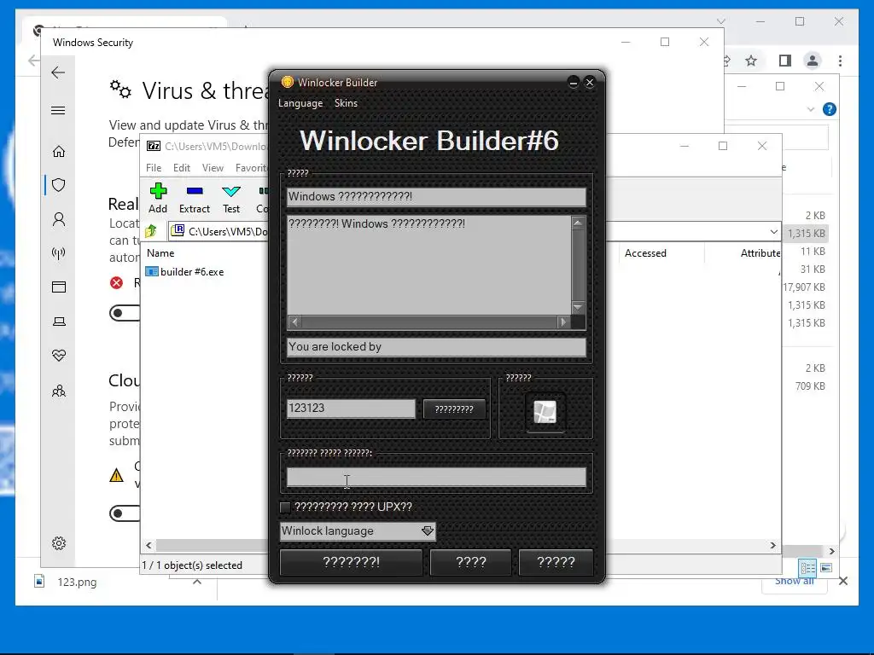
Task: Open Favorites menu in 7-Zip window
Action: click(x=252, y=168)
